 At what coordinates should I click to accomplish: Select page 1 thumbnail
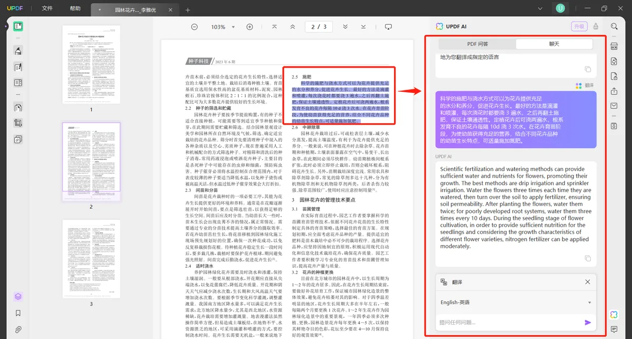91,65
